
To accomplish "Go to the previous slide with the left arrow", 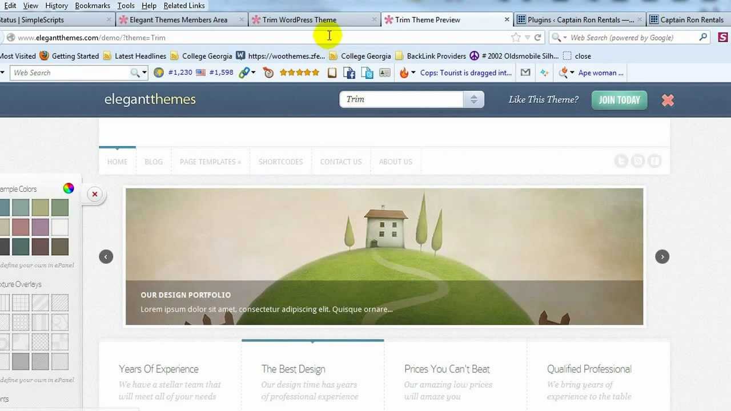I will pyautogui.click(x=106, y=257).
